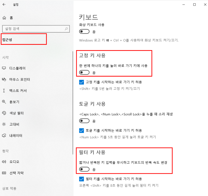Open the 디스플레이 monitor icon
208x196 pixels.
[x=4, y=68]
